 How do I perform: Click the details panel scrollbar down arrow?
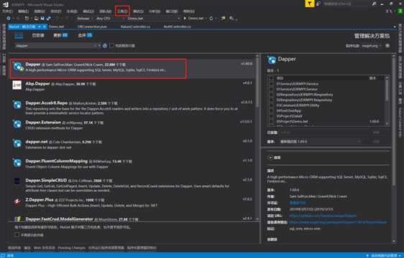[x=393, y=241]
